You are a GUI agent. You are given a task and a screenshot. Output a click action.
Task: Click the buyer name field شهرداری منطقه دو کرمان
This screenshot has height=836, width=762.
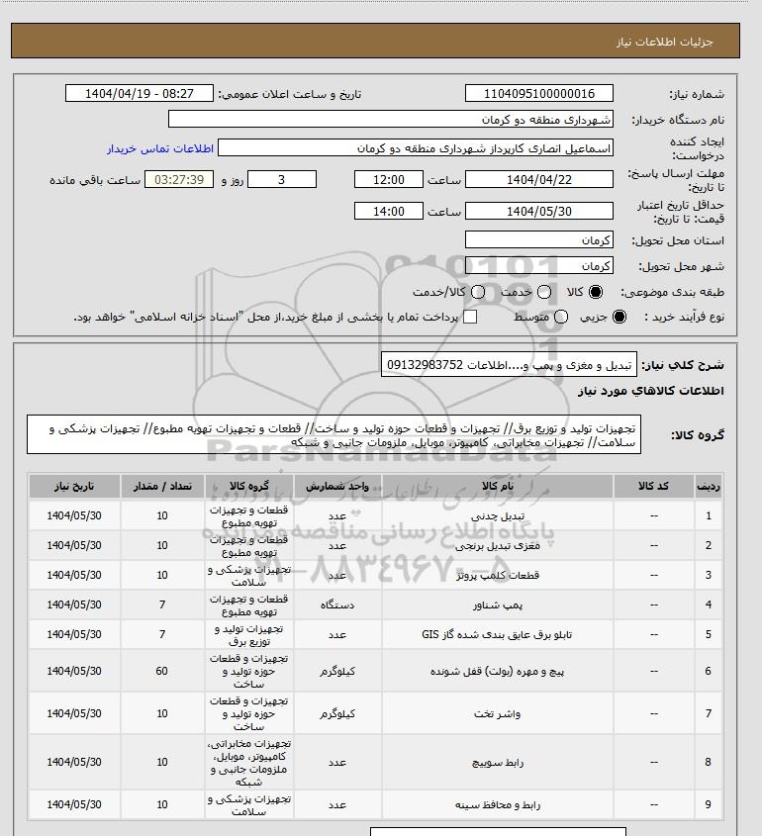point(390,119)
